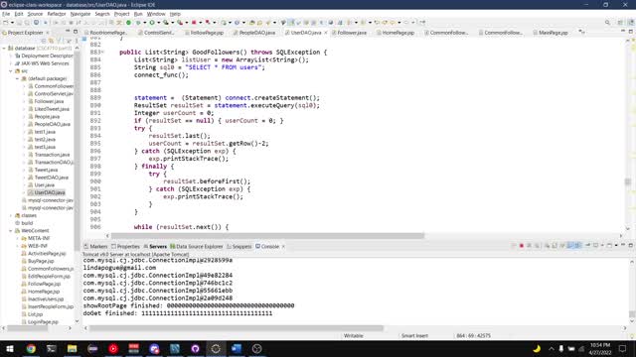The width and height of the screenshot is (636, 357).
Task: Click the New file toolbar icon
Action: click(x=6, y=23)
